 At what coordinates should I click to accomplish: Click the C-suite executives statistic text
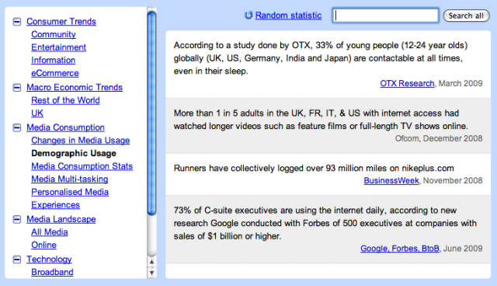325,223
